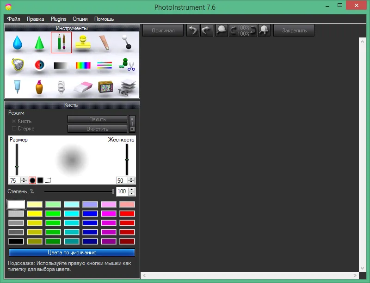Select the finger smudge tool
Screen dimensions: 370x283
pyautogui.click(x=105, y=43)
